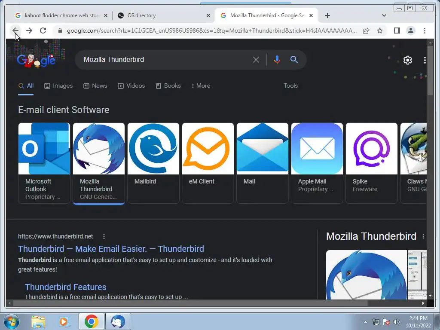Expand the tab search chevron
The image size is (440, 330).
tap(384, 15)
